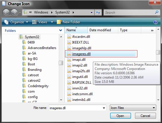162x123 pixels.
Task: Click the file list vertical scrollbar thumb
Action: click(158, 52)
